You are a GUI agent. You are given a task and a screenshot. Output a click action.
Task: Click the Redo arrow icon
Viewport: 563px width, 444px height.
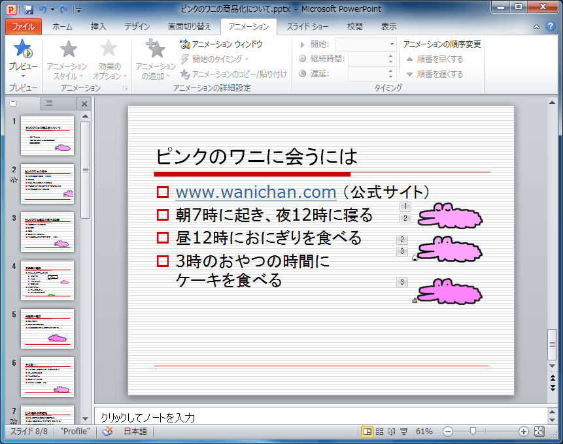[x=64, y=9]
